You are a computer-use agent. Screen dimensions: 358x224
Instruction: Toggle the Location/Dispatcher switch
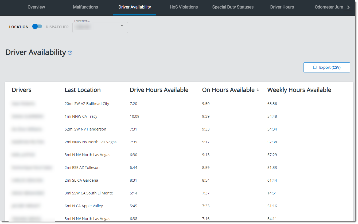tap(37, 27)
